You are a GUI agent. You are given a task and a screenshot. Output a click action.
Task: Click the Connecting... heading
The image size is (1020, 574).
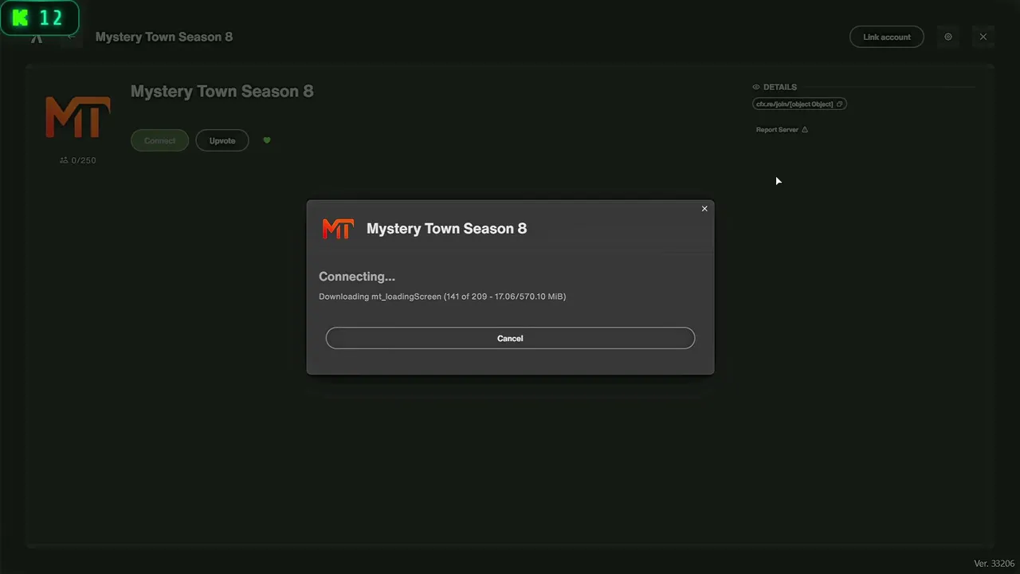357,277
